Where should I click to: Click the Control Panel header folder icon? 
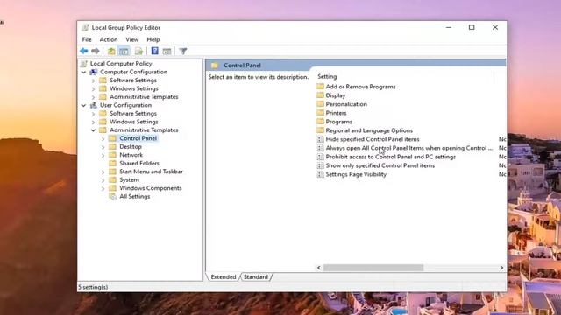pos(215,66)
